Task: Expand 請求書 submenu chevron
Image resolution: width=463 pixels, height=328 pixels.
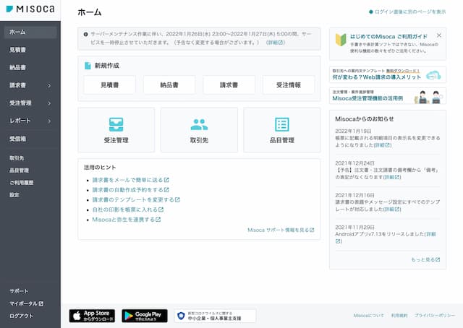Action: (49, 85)
